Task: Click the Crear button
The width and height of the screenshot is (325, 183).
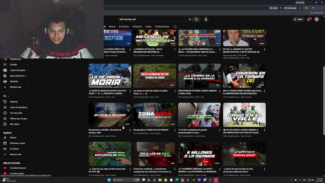Action: coord(298,19)
